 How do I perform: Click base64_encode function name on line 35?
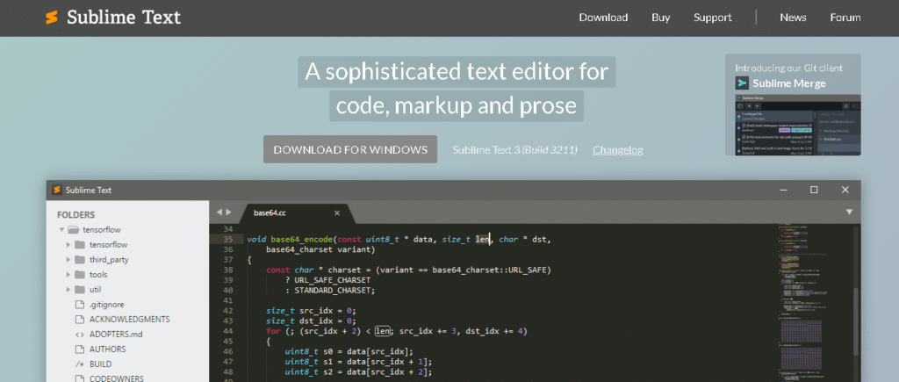pos(301,240)
